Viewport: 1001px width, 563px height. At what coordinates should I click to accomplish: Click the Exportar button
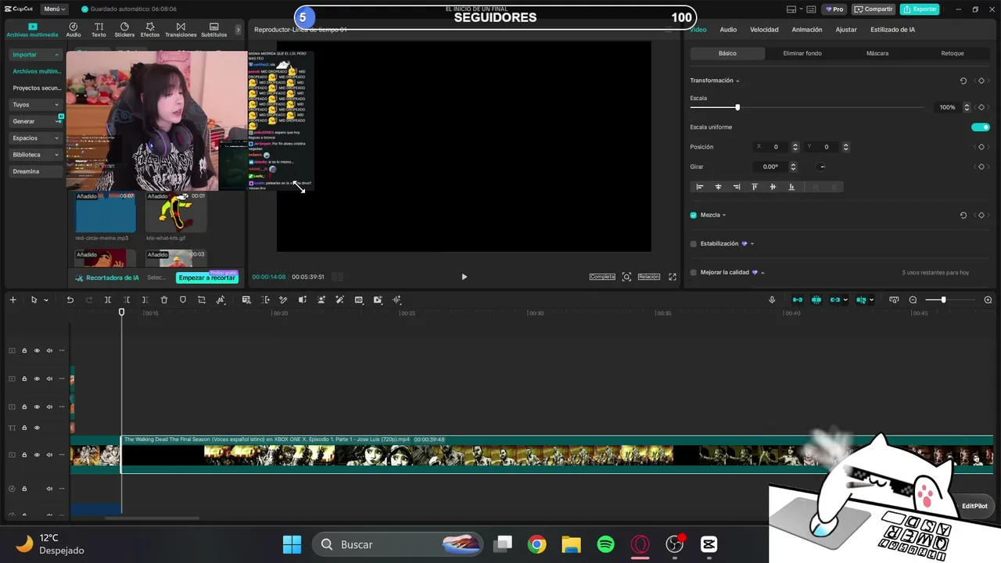tap(920, 9)
